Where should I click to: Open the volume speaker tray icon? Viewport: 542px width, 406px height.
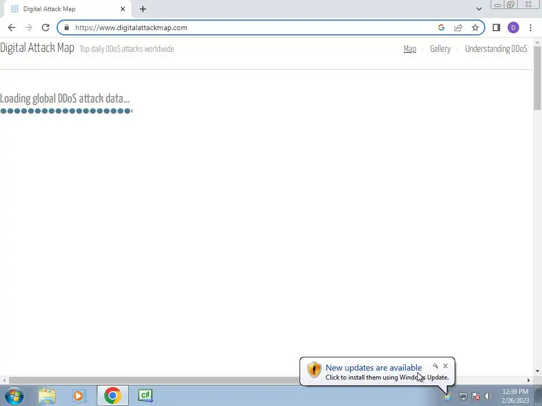tap(489, 396)
